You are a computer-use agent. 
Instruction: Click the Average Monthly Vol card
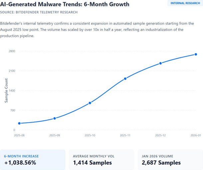coord(102,159)
